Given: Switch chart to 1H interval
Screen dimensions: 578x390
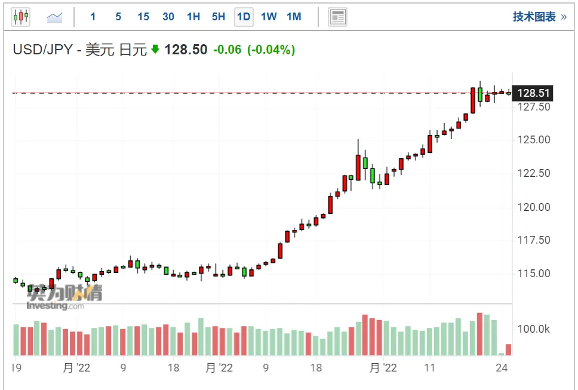Looking at the screenshot, I should [193, 17].
